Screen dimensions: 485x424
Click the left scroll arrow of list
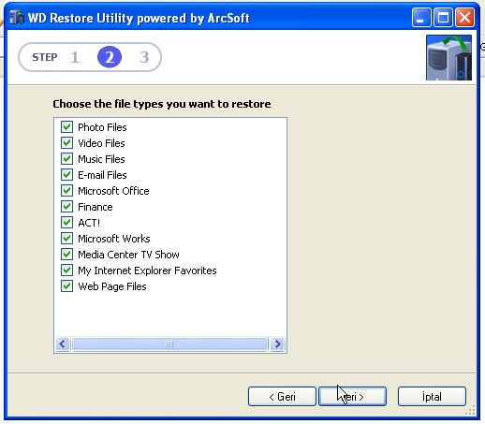pos(63,344)
